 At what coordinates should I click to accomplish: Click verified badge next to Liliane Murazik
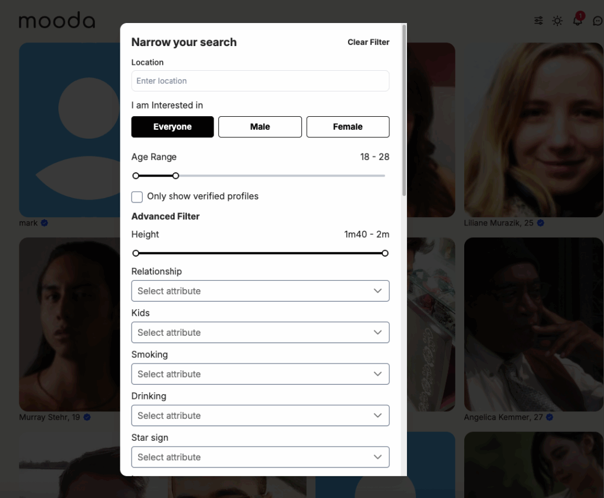pos(540,223)
